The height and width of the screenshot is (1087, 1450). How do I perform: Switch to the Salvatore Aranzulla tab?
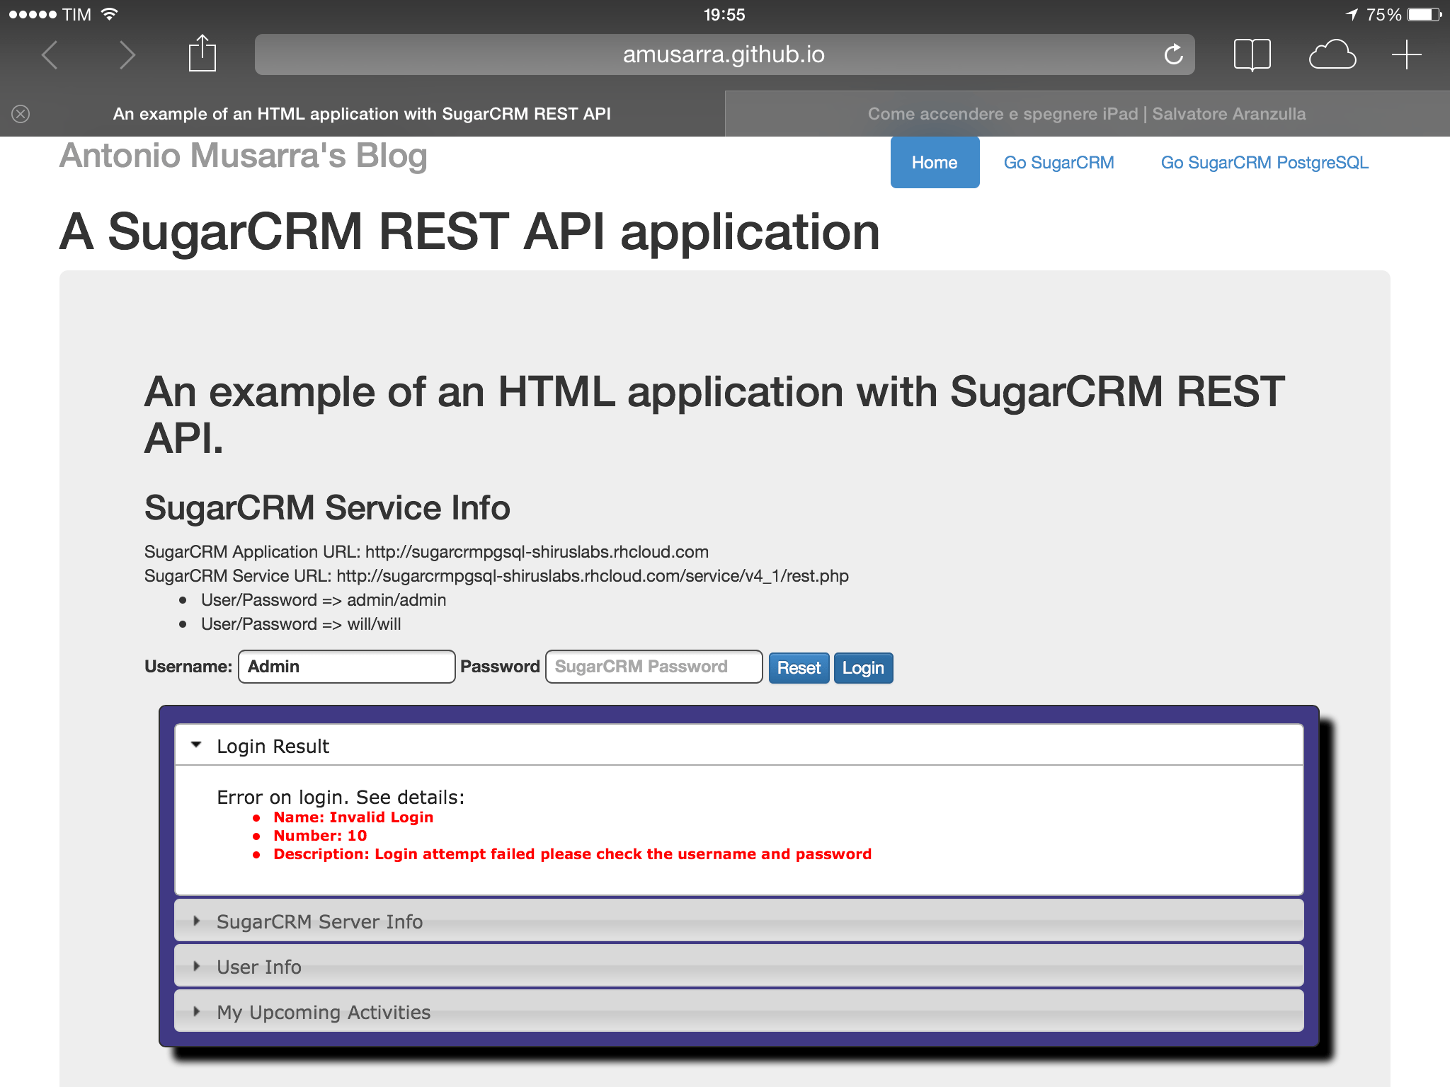(1087, 114)
